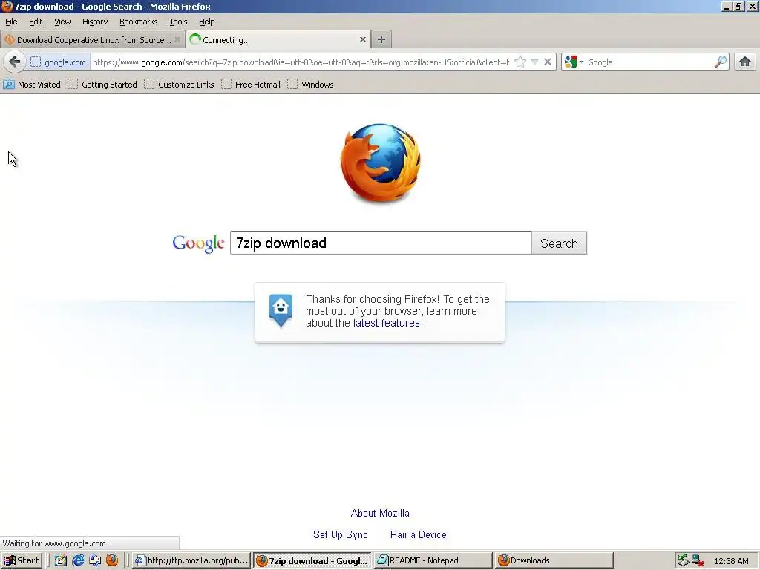The height and width of the screenshot is (570, 760).
Task: Go back with the back arrow button
Action: tap(15, 62)
